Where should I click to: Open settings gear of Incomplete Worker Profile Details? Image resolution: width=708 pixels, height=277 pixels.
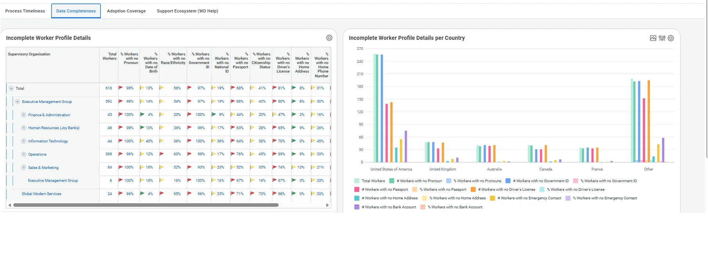tap(329, 38)
